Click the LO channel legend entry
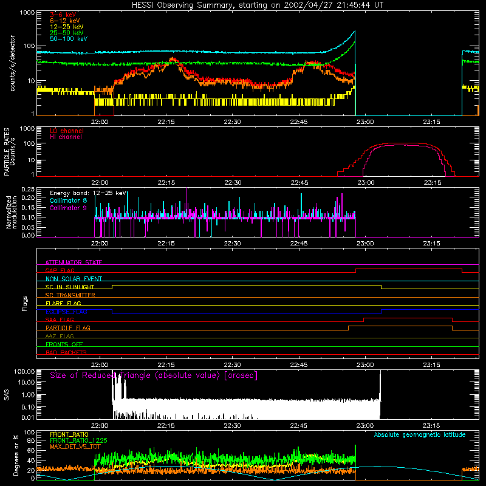486x486 pixels. (x=67, y=131)
